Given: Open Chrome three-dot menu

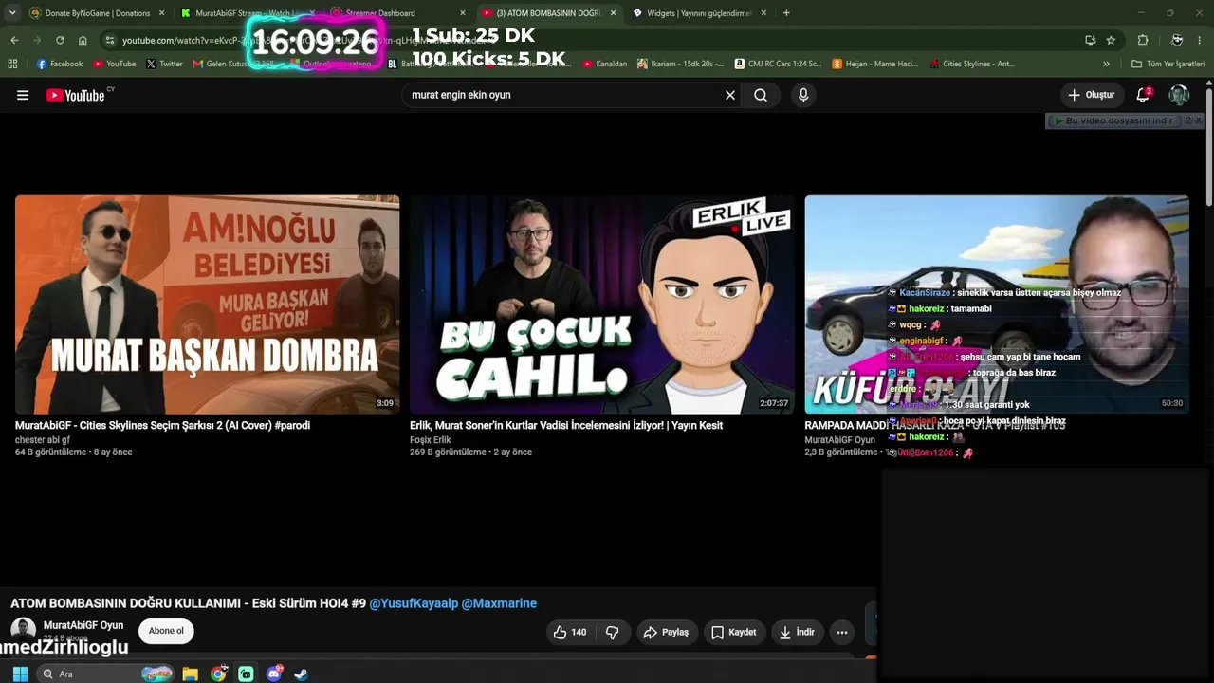Looking at the screenshot, I should click(x=1201, y=40).
